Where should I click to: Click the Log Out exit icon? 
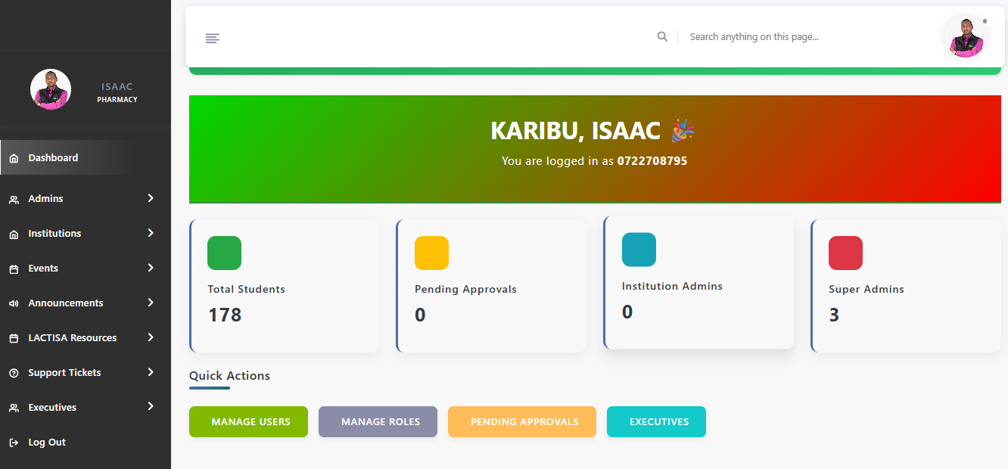[14, 443]
